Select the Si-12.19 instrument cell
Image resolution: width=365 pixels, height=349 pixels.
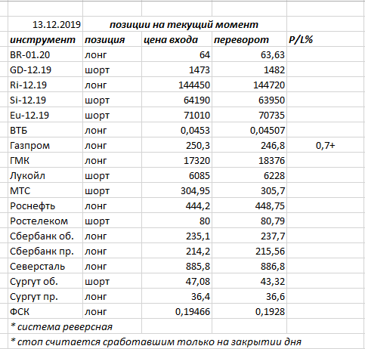click(x=45, y=100)
